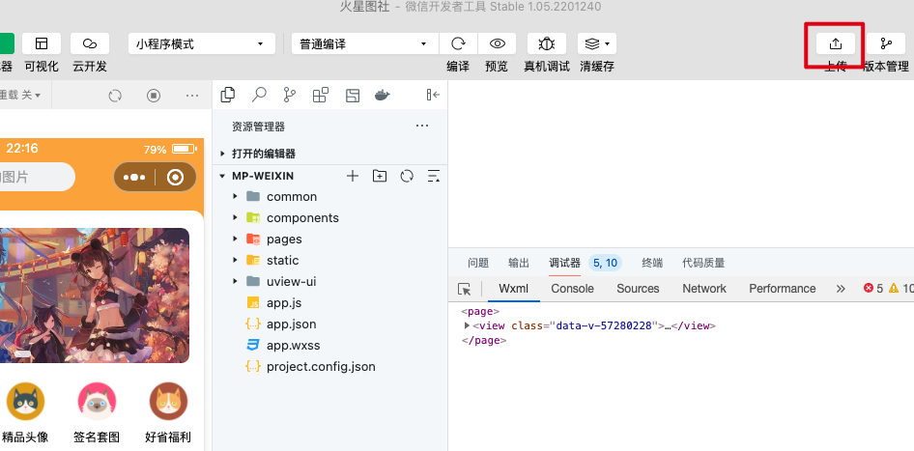Click the upload (上传) icon
This screenshot has height=451, width=914.
(836, 43)
